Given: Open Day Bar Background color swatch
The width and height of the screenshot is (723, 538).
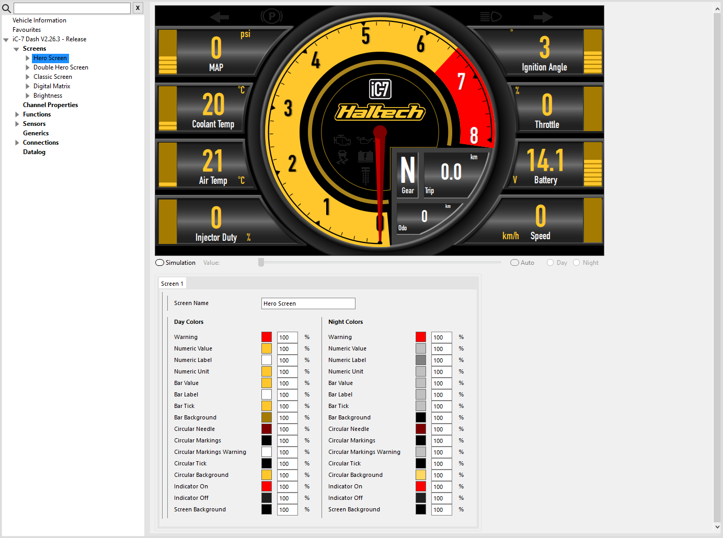Looking at the screenshot, I should (x=267, y=417).
